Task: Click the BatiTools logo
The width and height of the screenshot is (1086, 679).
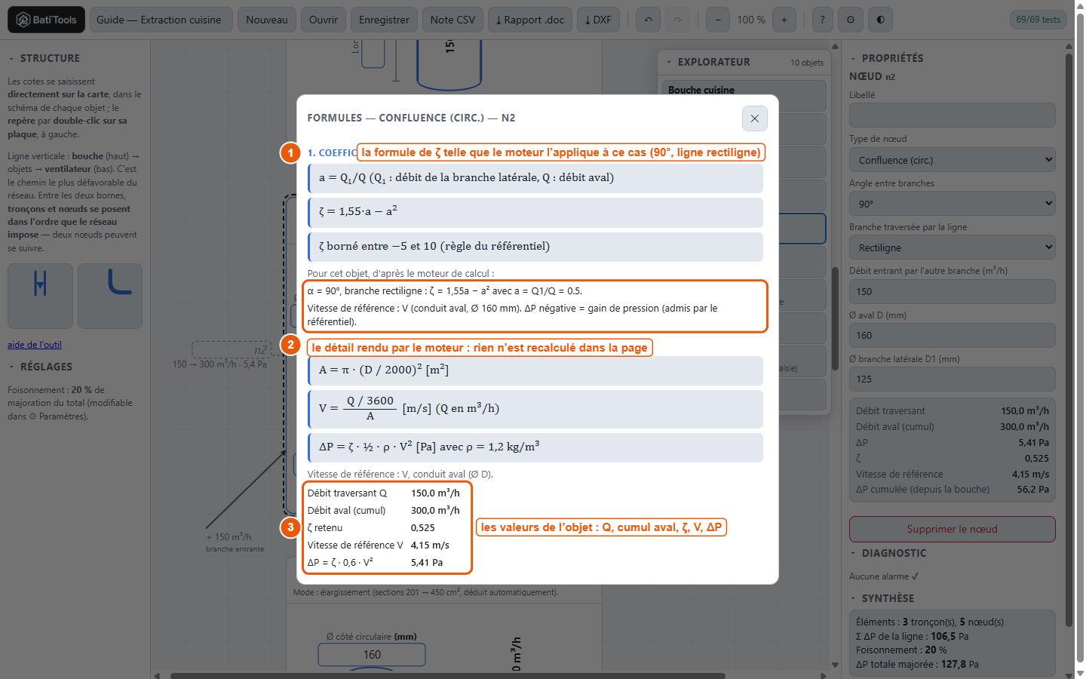Action: pos(46,20)
